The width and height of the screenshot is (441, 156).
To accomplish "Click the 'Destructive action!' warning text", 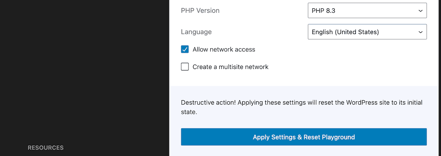I will pos(208,103).
